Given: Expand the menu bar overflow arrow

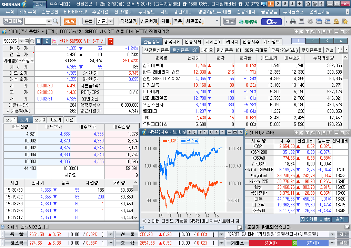Looking at the screenshot, I should click(x=348, y=12).
